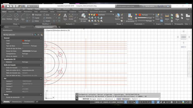Click the Escala (scale) tool
Viewport: 193px width, 108px height.
[46, 21]
